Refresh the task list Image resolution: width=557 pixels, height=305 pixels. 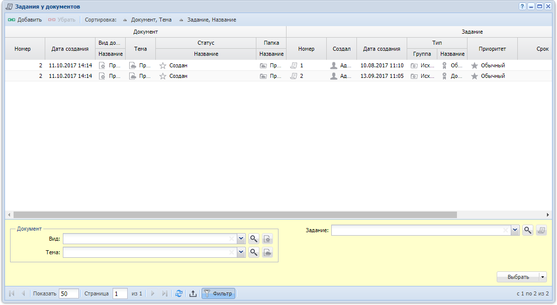(x=178, y=293)
